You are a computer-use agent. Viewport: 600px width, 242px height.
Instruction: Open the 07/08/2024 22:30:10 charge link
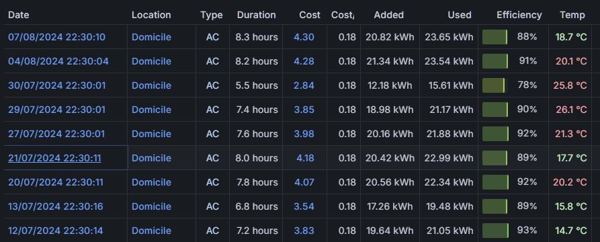coord(56,37)
